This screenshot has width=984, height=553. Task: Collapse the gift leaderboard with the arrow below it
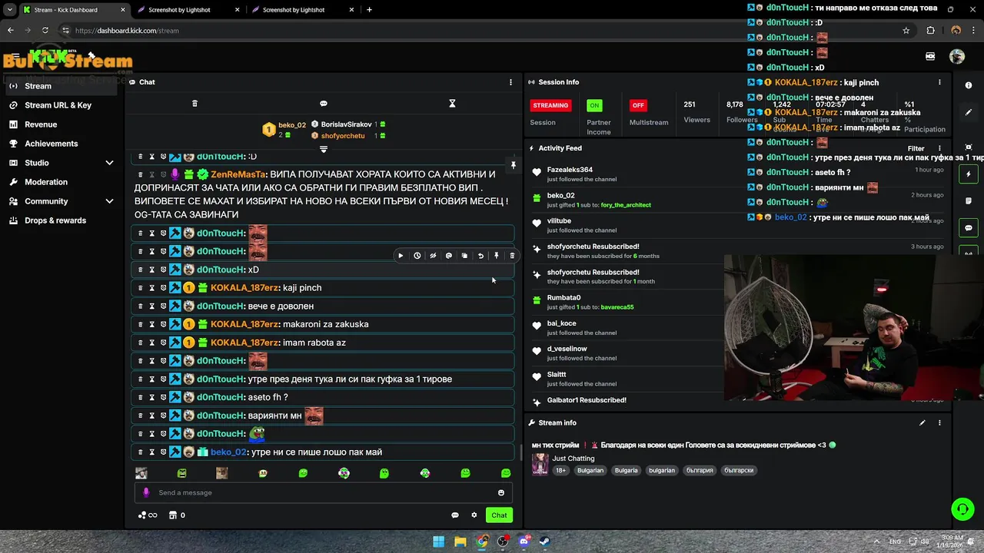324,149
